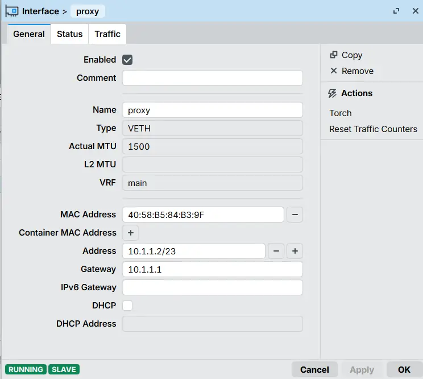423x379 pixels.
Task: Click the Apply button
Action: [x=362, y=369]
